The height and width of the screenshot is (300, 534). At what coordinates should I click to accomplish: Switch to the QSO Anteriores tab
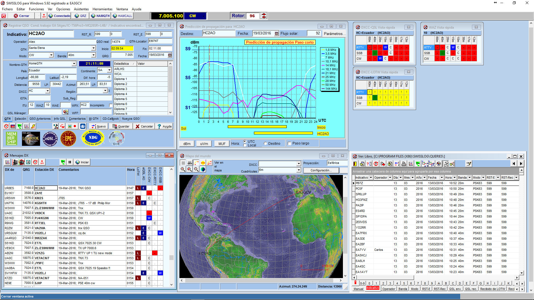click(40, 119)
